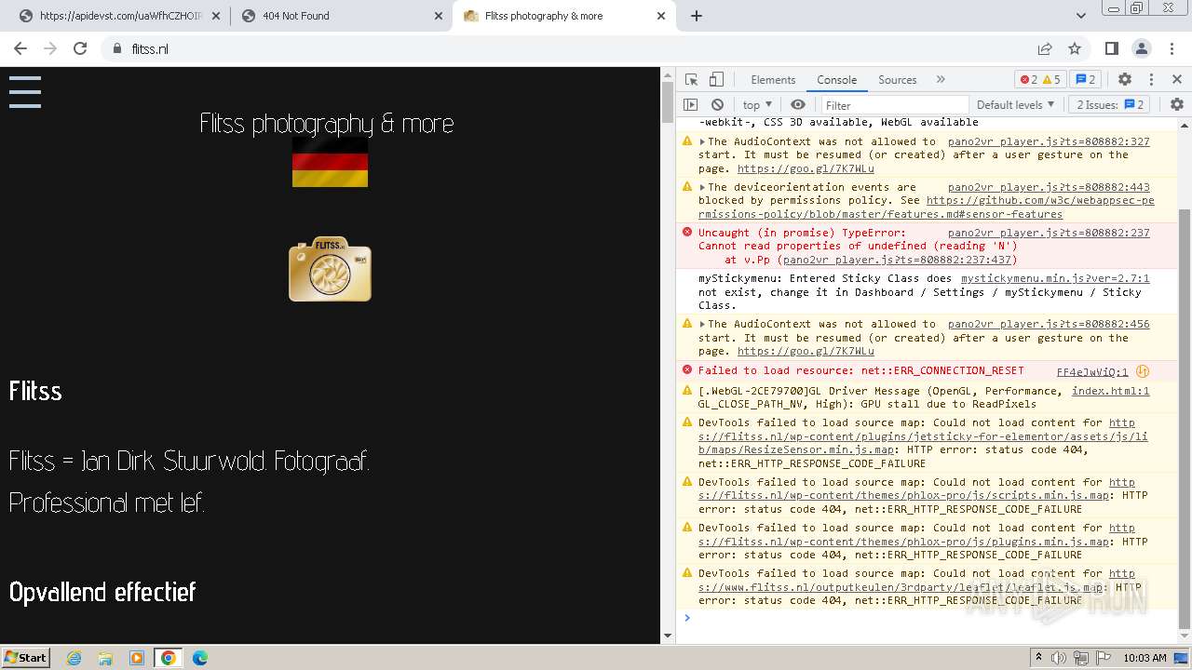Switch to the Elements tab
Viewport: 1192px width, 670px height.
pyautogui.click(x=773, y=80)
